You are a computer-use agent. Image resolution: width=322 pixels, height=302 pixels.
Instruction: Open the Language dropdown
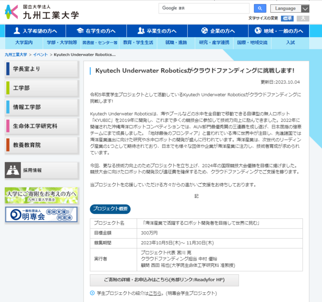(x=290, y=8)
